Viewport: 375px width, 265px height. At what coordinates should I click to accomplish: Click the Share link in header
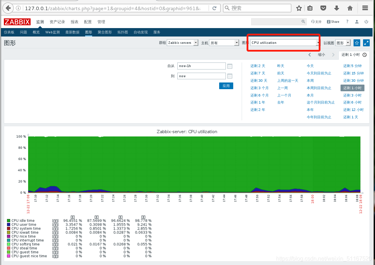pyautogui.click(x=333, y=22)
